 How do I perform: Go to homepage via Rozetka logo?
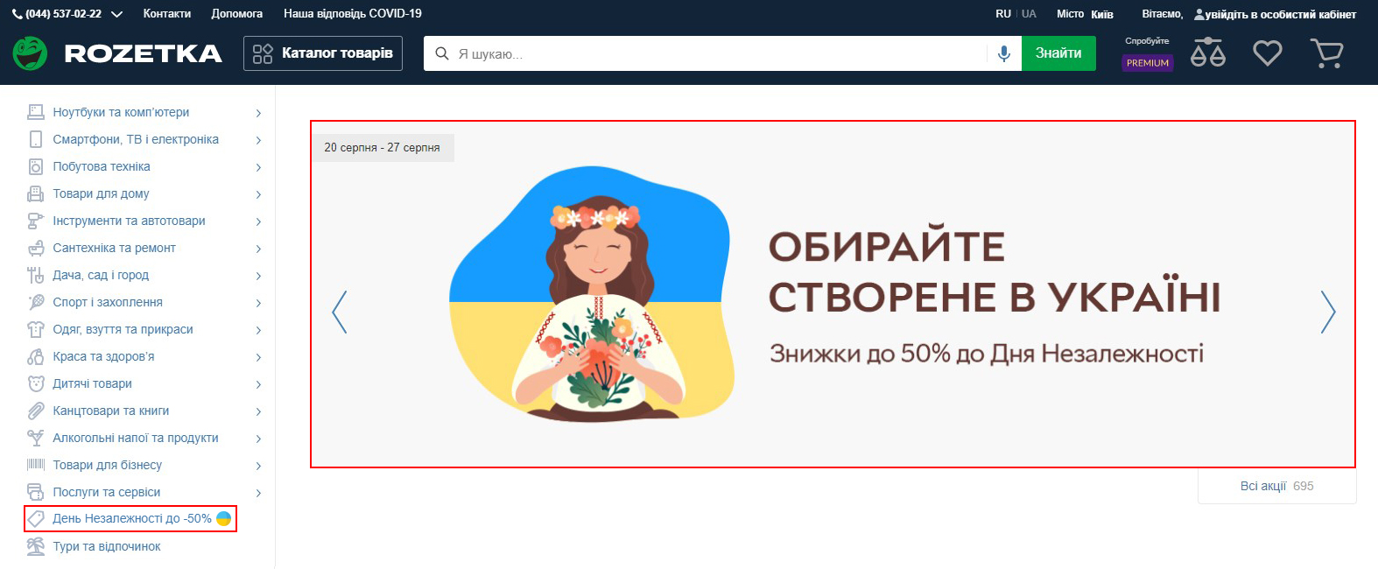pyautogui.click(x=117, y=53)
